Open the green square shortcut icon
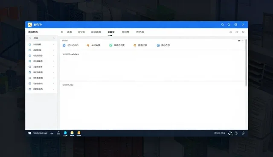273x157 pixels. 111,45
